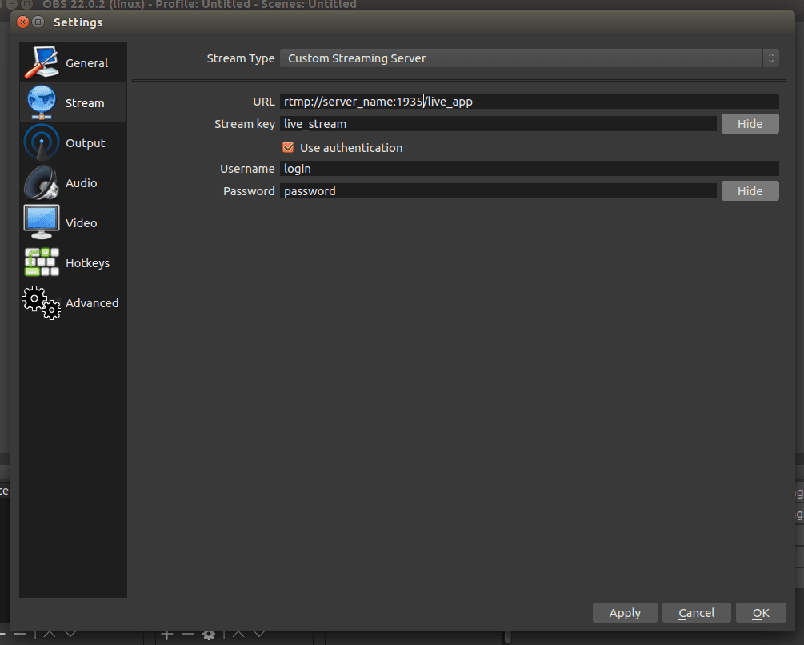This screenshot has height=645, width=804.
Task: Open the Output settings section
Action: (x=73, y=142)
